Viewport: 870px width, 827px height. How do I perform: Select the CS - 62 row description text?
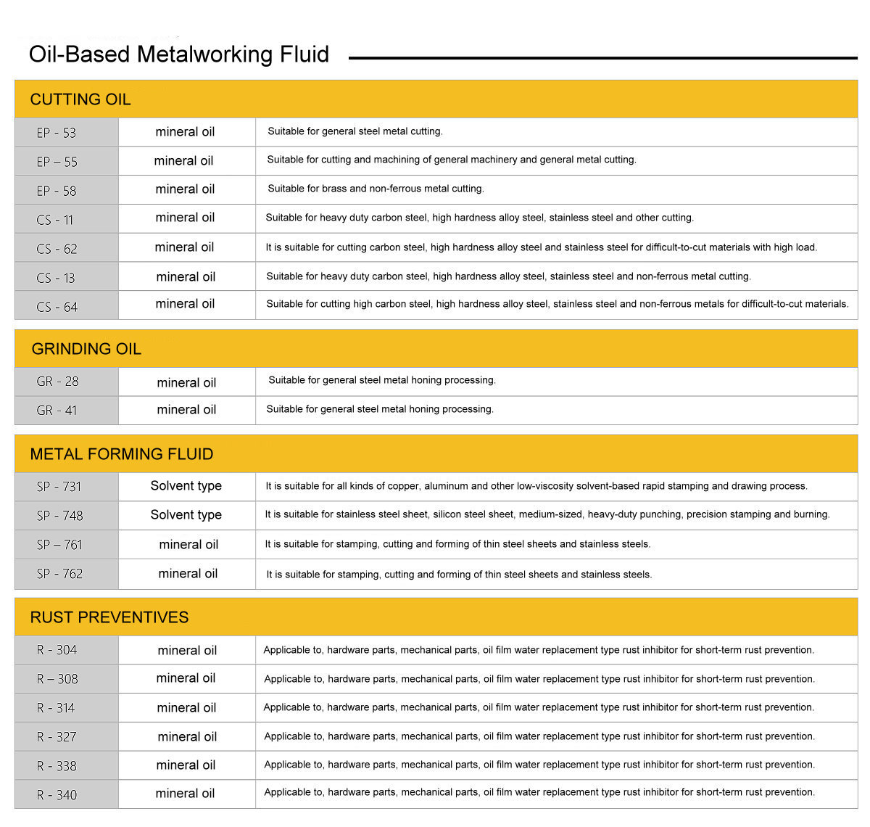[541, 247]
